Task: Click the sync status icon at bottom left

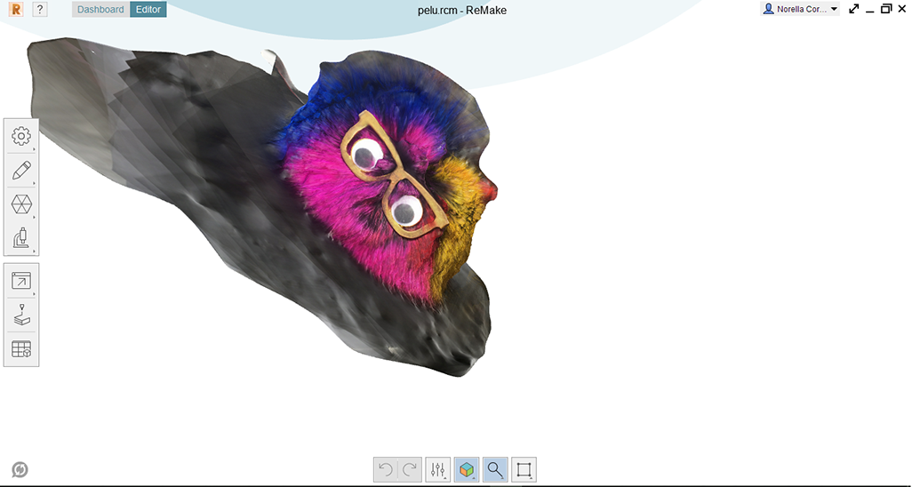Action: pos(20,469)
